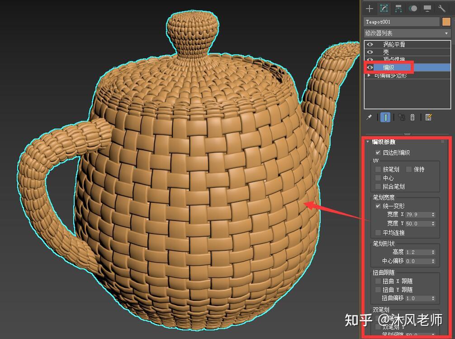Click the Teapot001 object color swatch
The width and height of the screenshot is (455, 339).
pos(446,22)
